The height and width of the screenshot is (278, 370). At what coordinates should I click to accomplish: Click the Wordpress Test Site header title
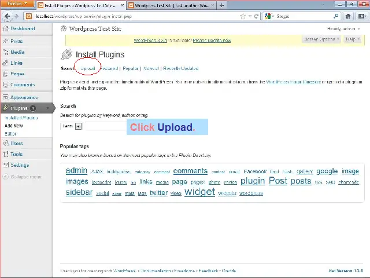tap(95, 29)
